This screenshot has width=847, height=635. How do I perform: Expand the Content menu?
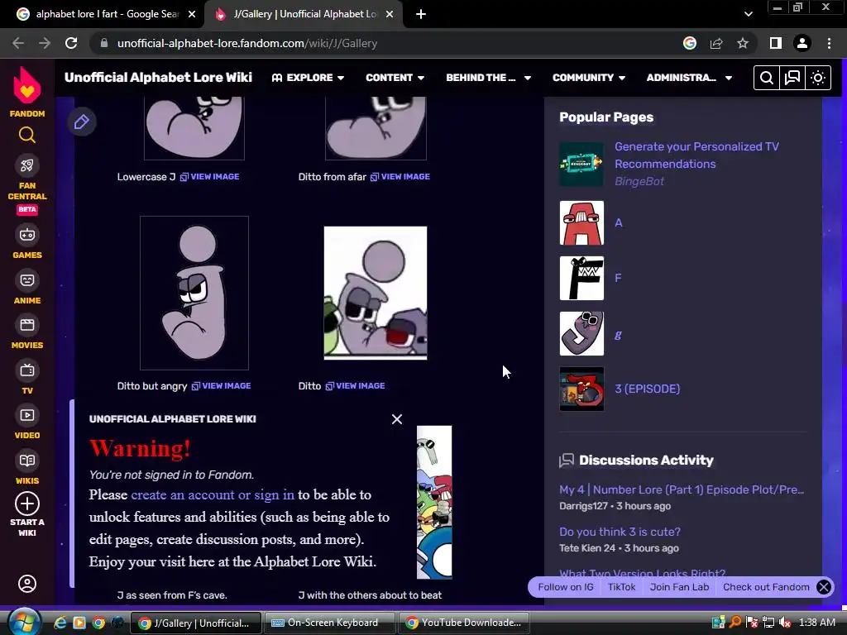(395, 78)
